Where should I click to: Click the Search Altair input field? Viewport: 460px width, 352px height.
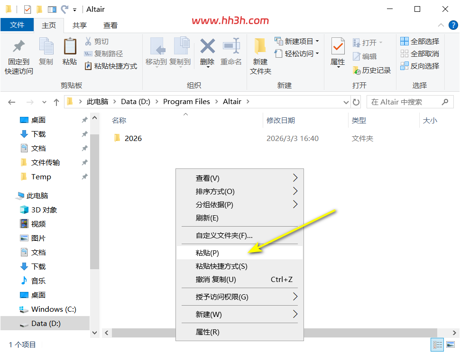tap(405, 102)
